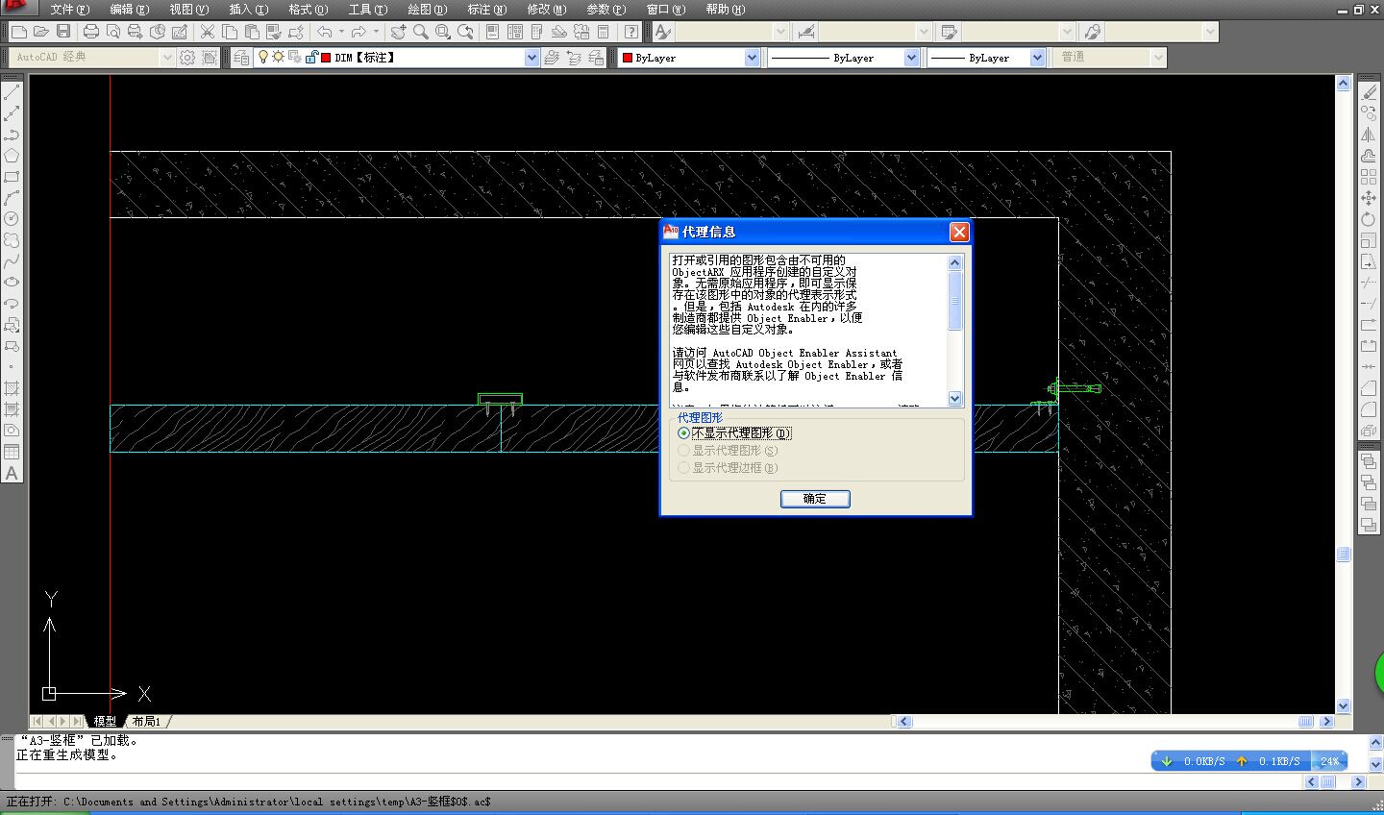Select the Line draw tool
Viewport: 1384px width, 815px height.
[12, 93]
